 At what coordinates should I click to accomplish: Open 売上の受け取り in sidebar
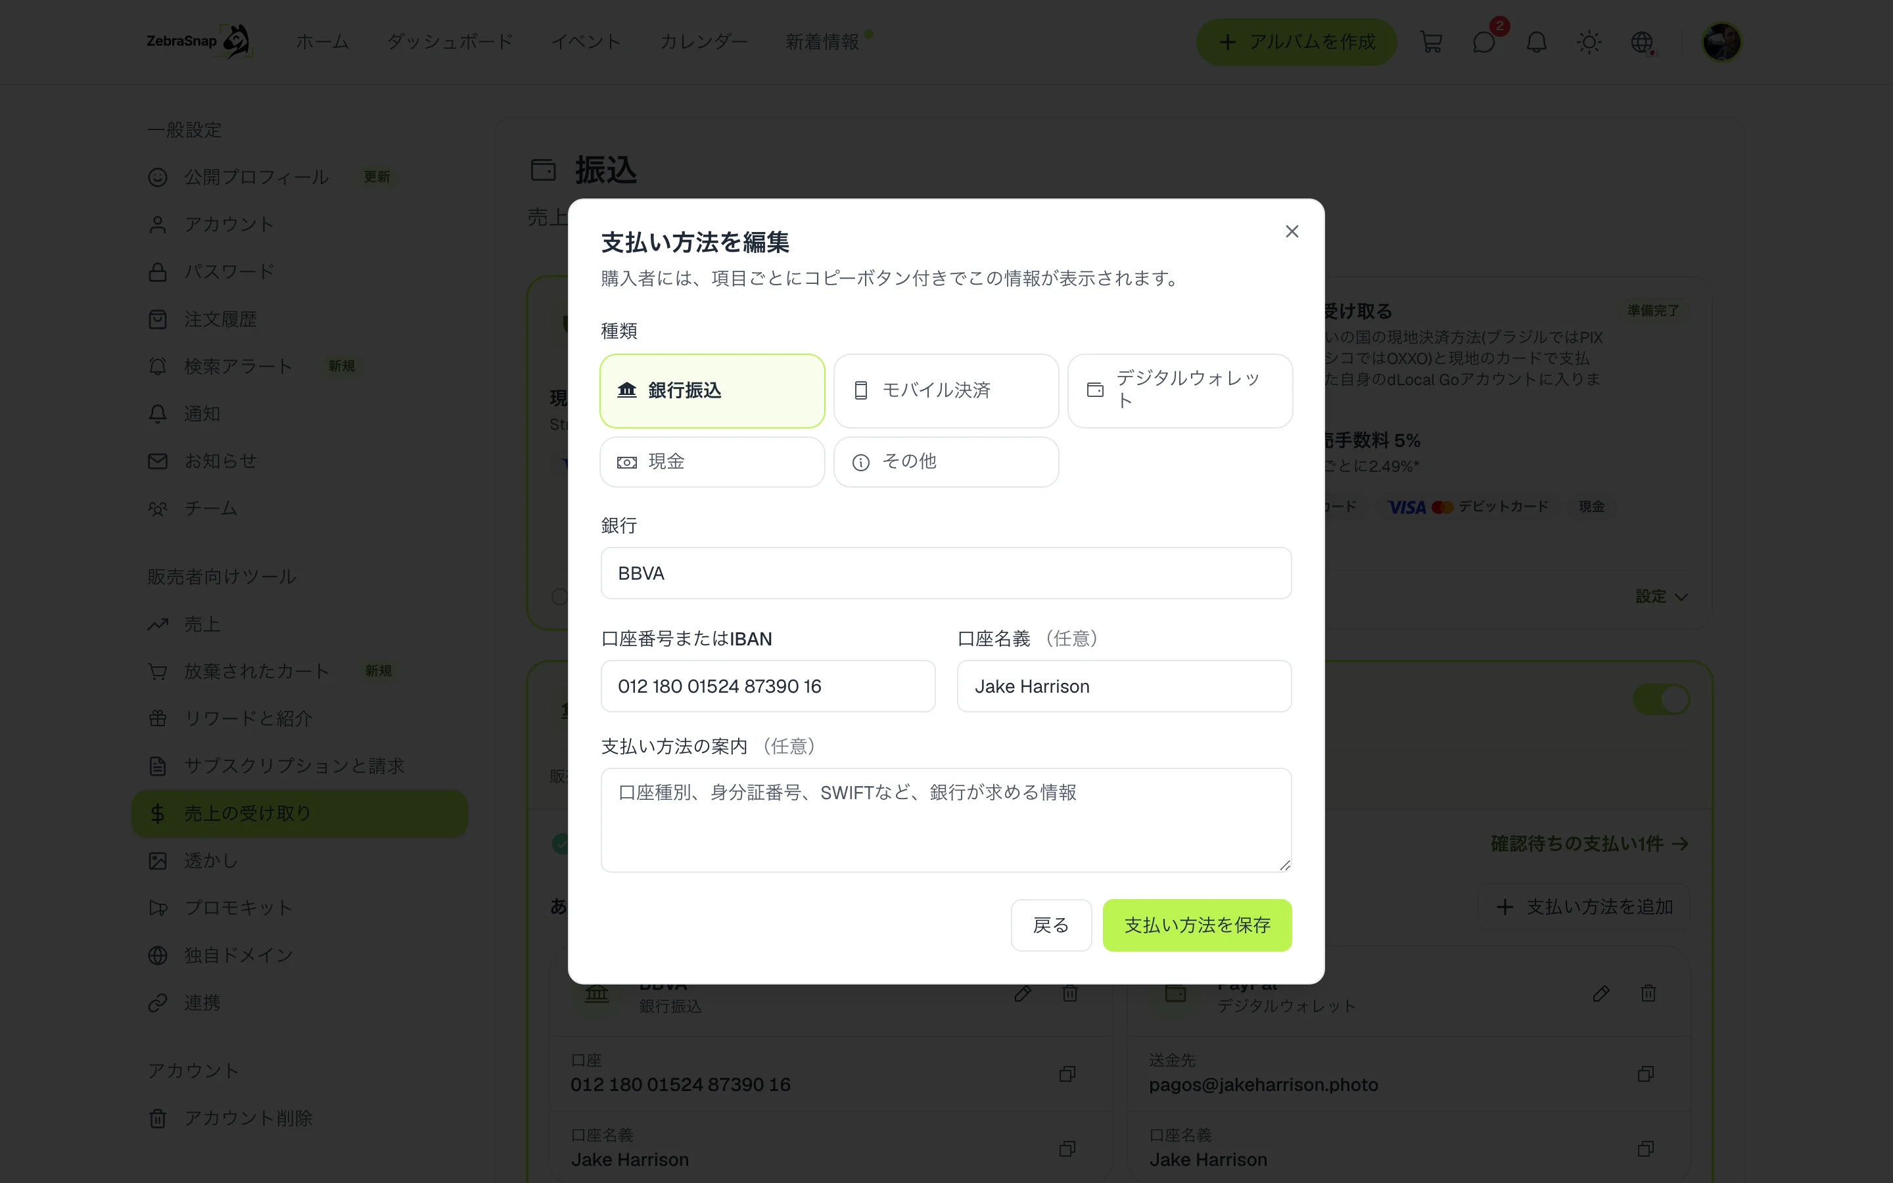point(300,814)
